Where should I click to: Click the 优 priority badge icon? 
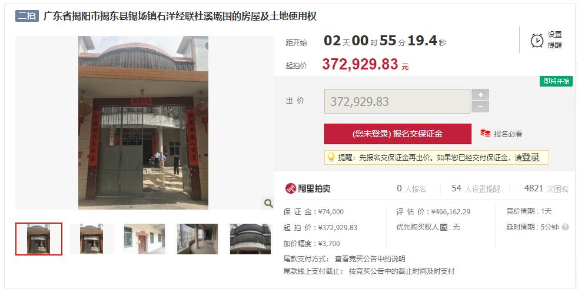pos(443,227)
